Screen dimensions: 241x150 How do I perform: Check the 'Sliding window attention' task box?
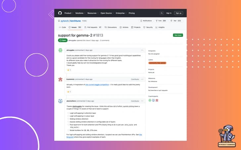coord(68,119)
